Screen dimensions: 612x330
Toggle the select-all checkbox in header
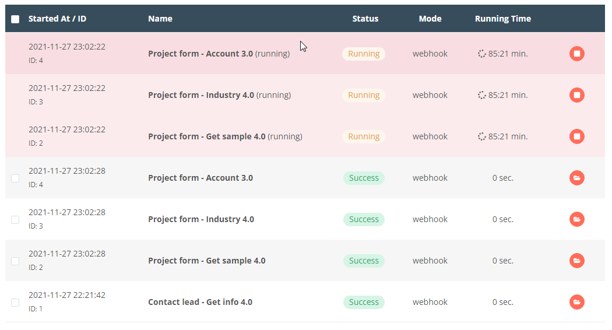(15, 19)
